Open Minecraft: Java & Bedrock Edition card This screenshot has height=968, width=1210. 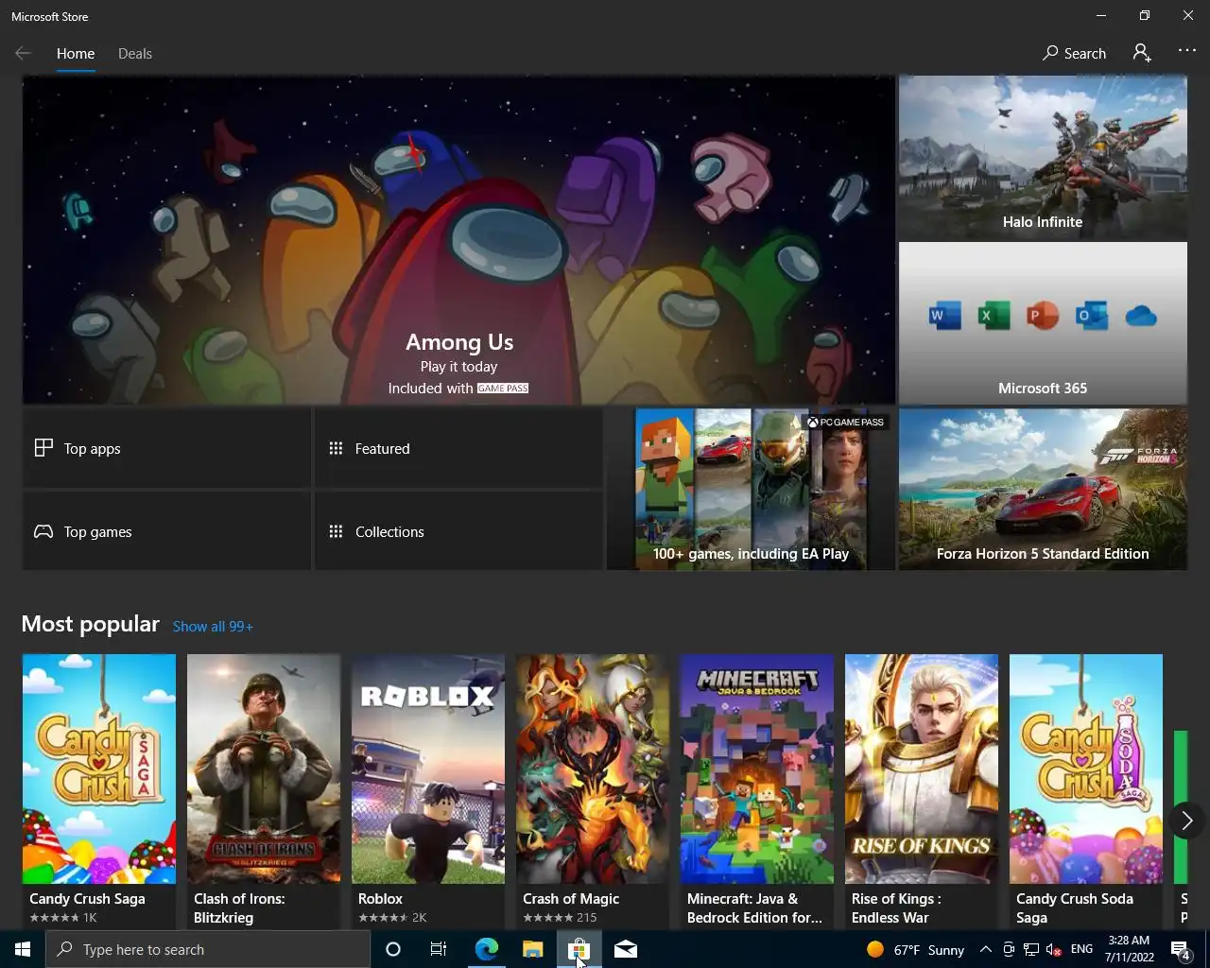pos(757,790)
